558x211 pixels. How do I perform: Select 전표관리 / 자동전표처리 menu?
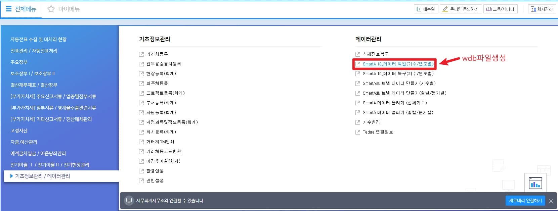pyautogui.click(x=34, y=51)
